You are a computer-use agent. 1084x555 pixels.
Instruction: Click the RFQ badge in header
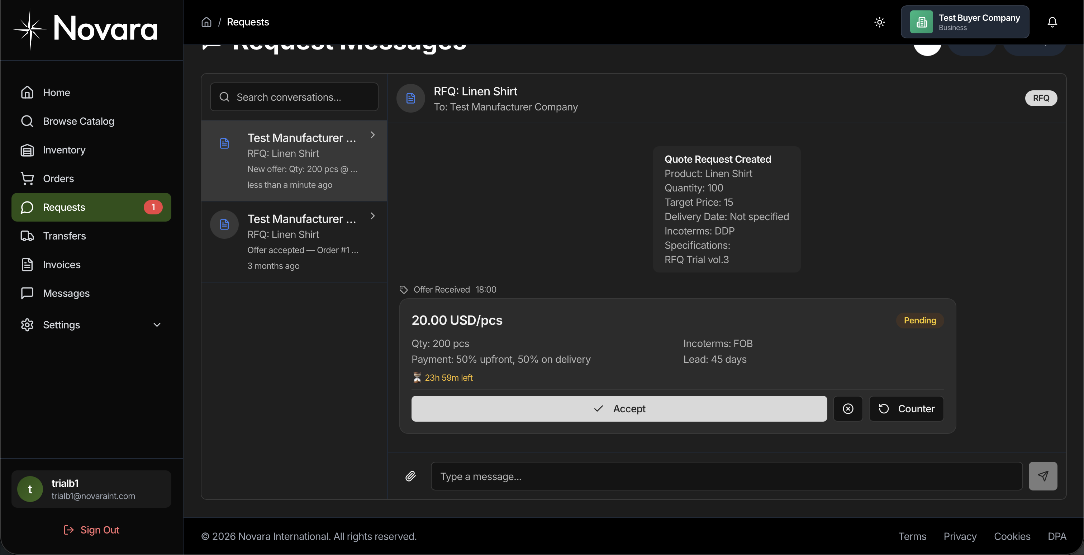tap(1041, 98)
